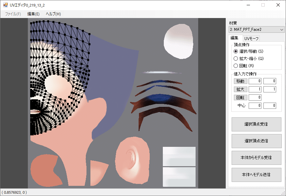Click the first 中心 value field
The width and height of the screenshot is (286, 196).
(255, 106)
